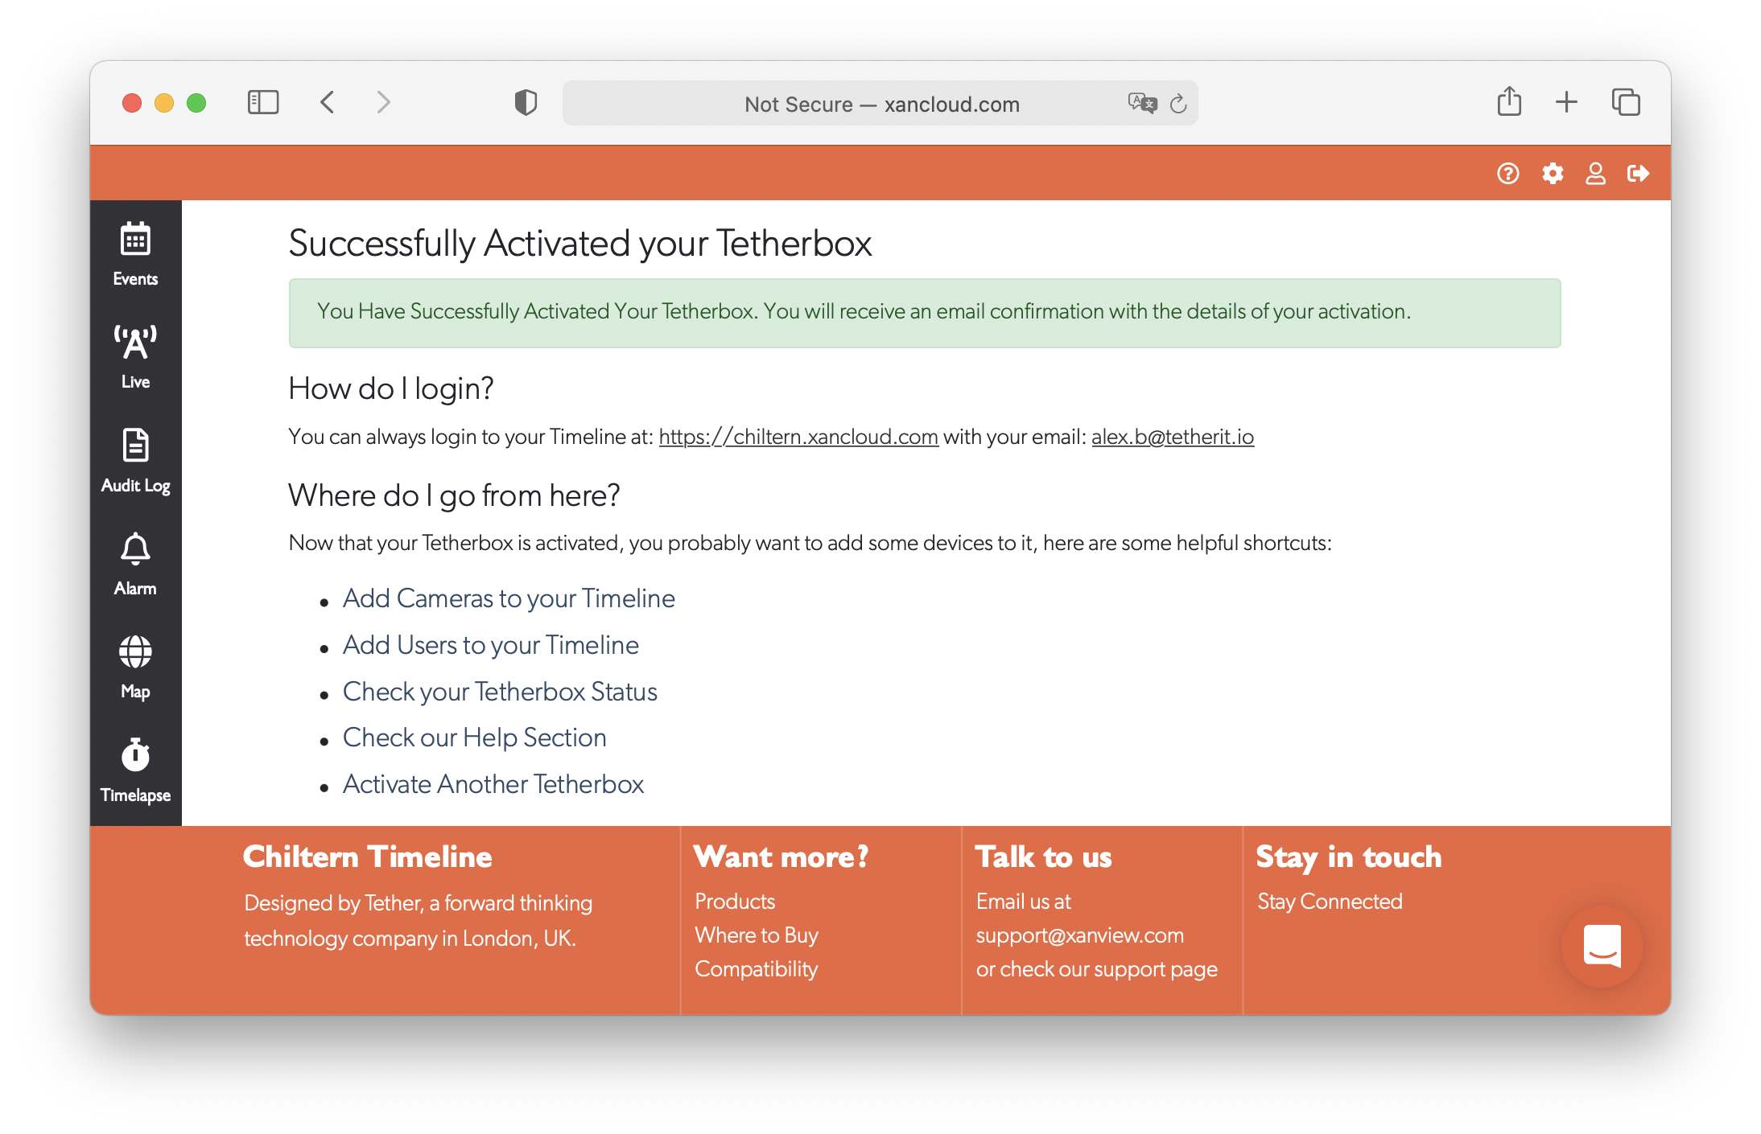The image size is (1761, 1134).
Task: Follow the chiltern.xancloud.com login link
Action: coord(798,437)
